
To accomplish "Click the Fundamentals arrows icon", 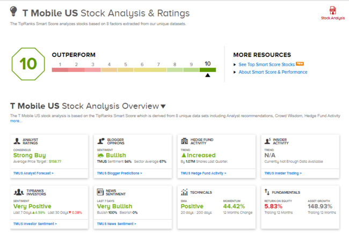I will [x=267, y=192].
